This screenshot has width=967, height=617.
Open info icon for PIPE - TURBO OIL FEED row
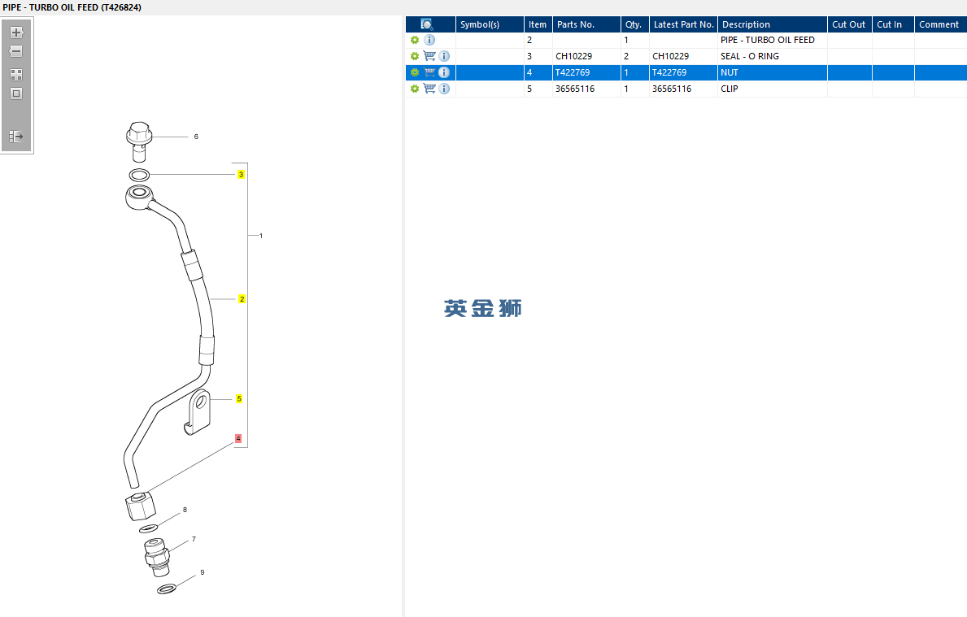429,40
